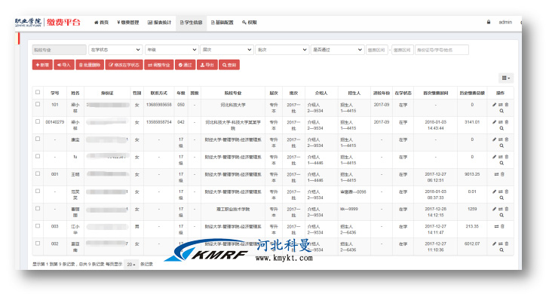Click the 查询 search button
This screenshot has height=294, width=546.
(x=229, y=65)
